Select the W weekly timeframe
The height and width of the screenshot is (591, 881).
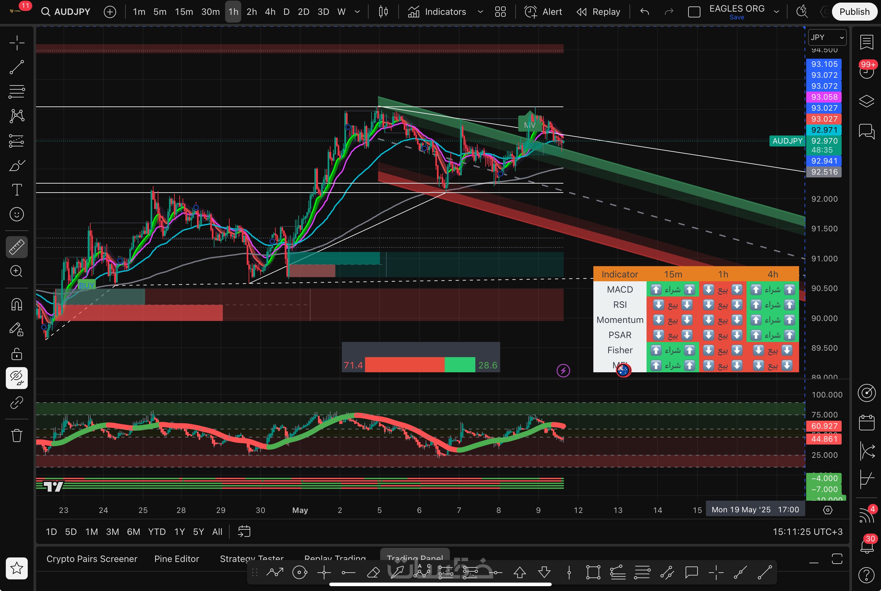341,12
